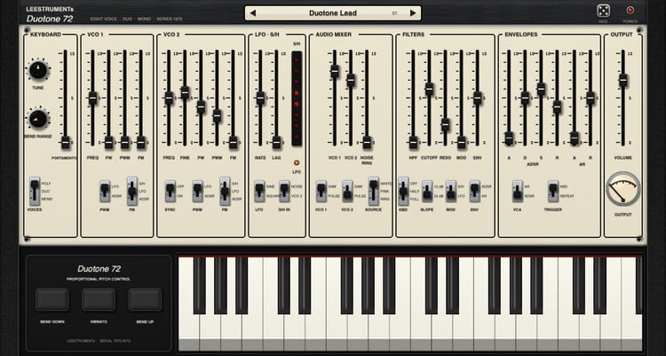Flip the LFO Sine/Square switch
Screen dimensions: 666x356
point(259,191)
